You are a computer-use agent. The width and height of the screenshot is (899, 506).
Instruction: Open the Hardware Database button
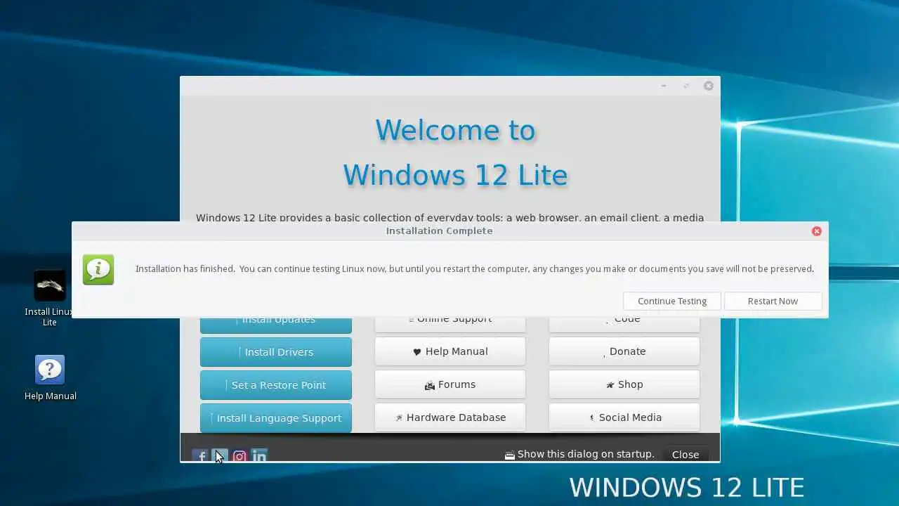click(450, 417)
